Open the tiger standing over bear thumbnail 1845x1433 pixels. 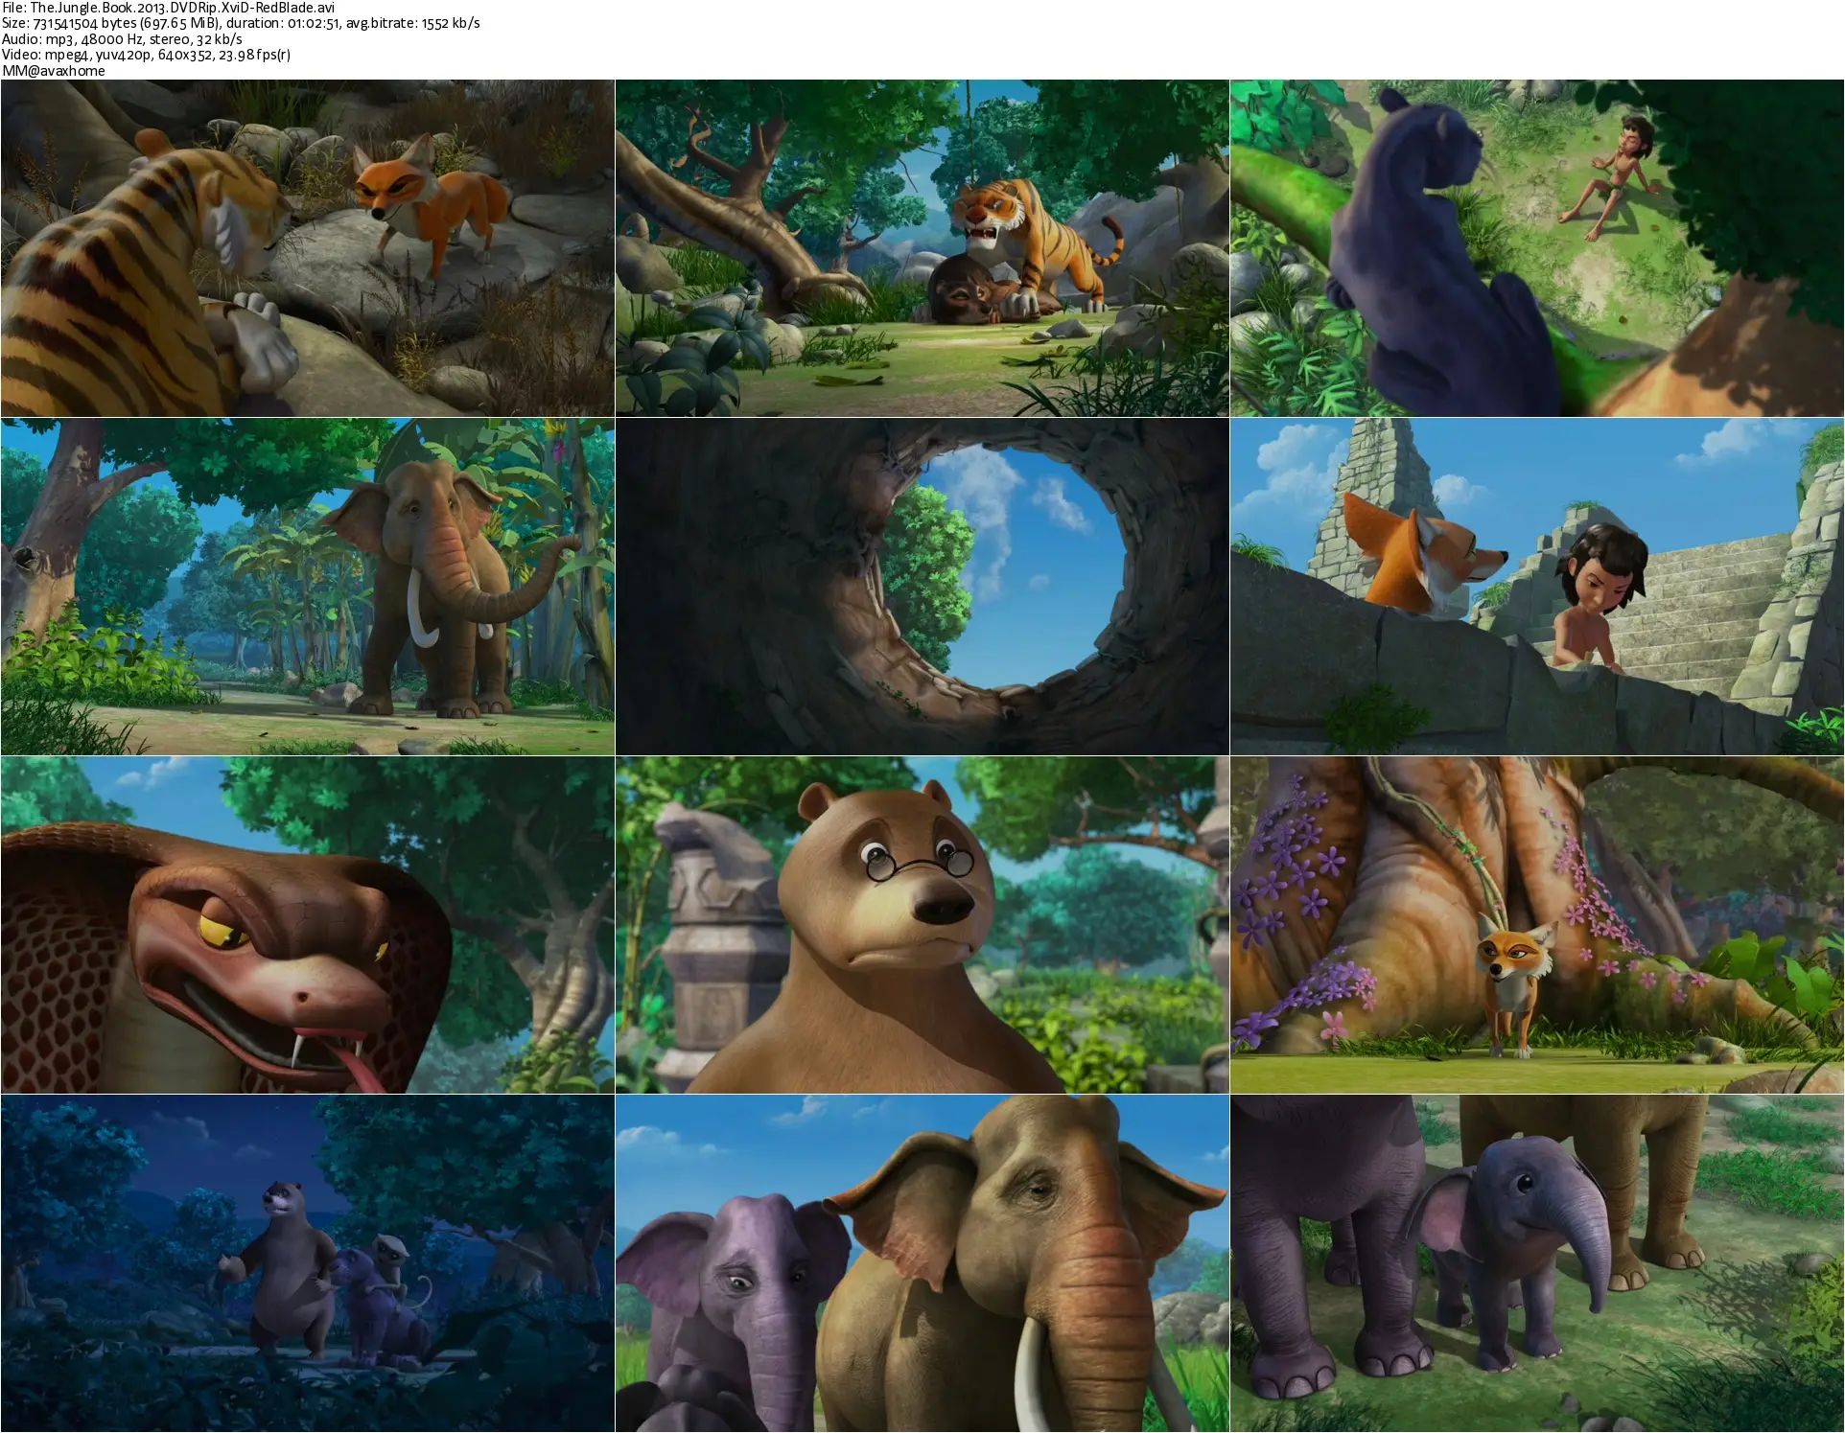tap(922, 247)
